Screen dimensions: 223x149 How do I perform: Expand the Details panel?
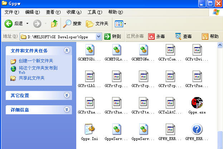tap(67, 110)
